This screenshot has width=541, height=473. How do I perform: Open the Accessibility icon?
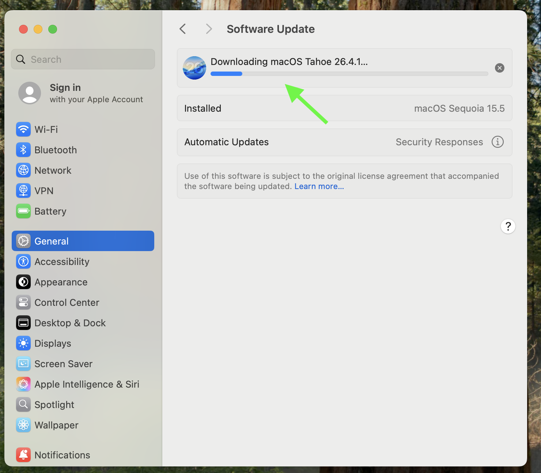point(23,262)
